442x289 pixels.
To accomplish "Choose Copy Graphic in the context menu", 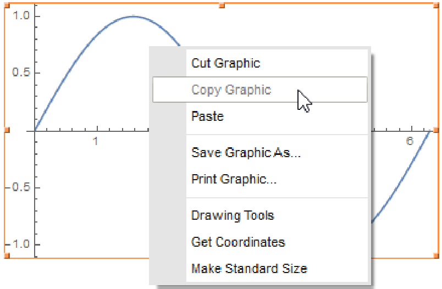I will tap(231, 90).
